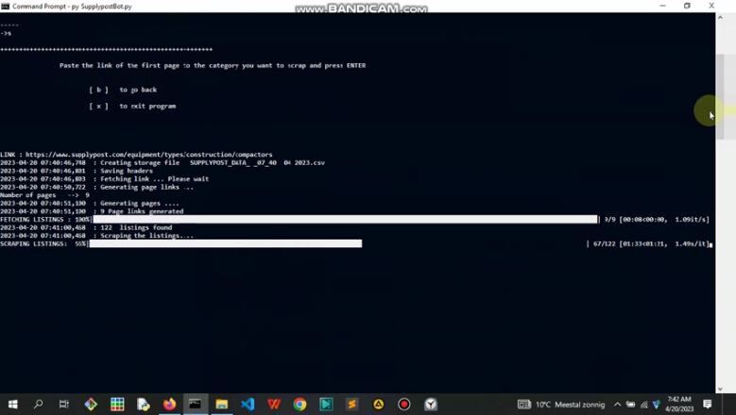
Task: Open weather widget showing 10°C Meestal zonnig
Action: pyautogui.click(x=561, y=405)
